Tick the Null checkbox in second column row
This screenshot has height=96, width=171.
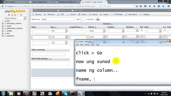pos(142,36)
